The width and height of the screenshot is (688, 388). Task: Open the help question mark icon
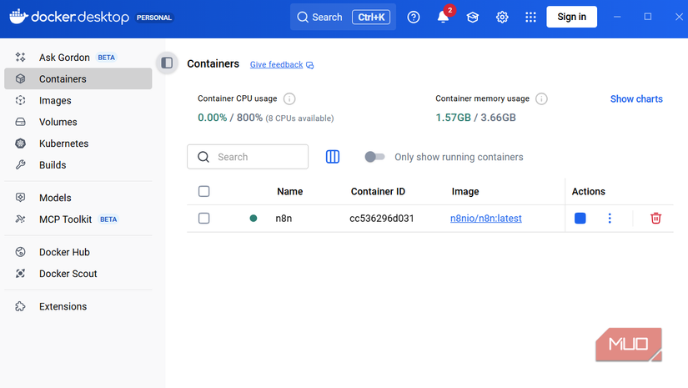(x=414, y=18)
